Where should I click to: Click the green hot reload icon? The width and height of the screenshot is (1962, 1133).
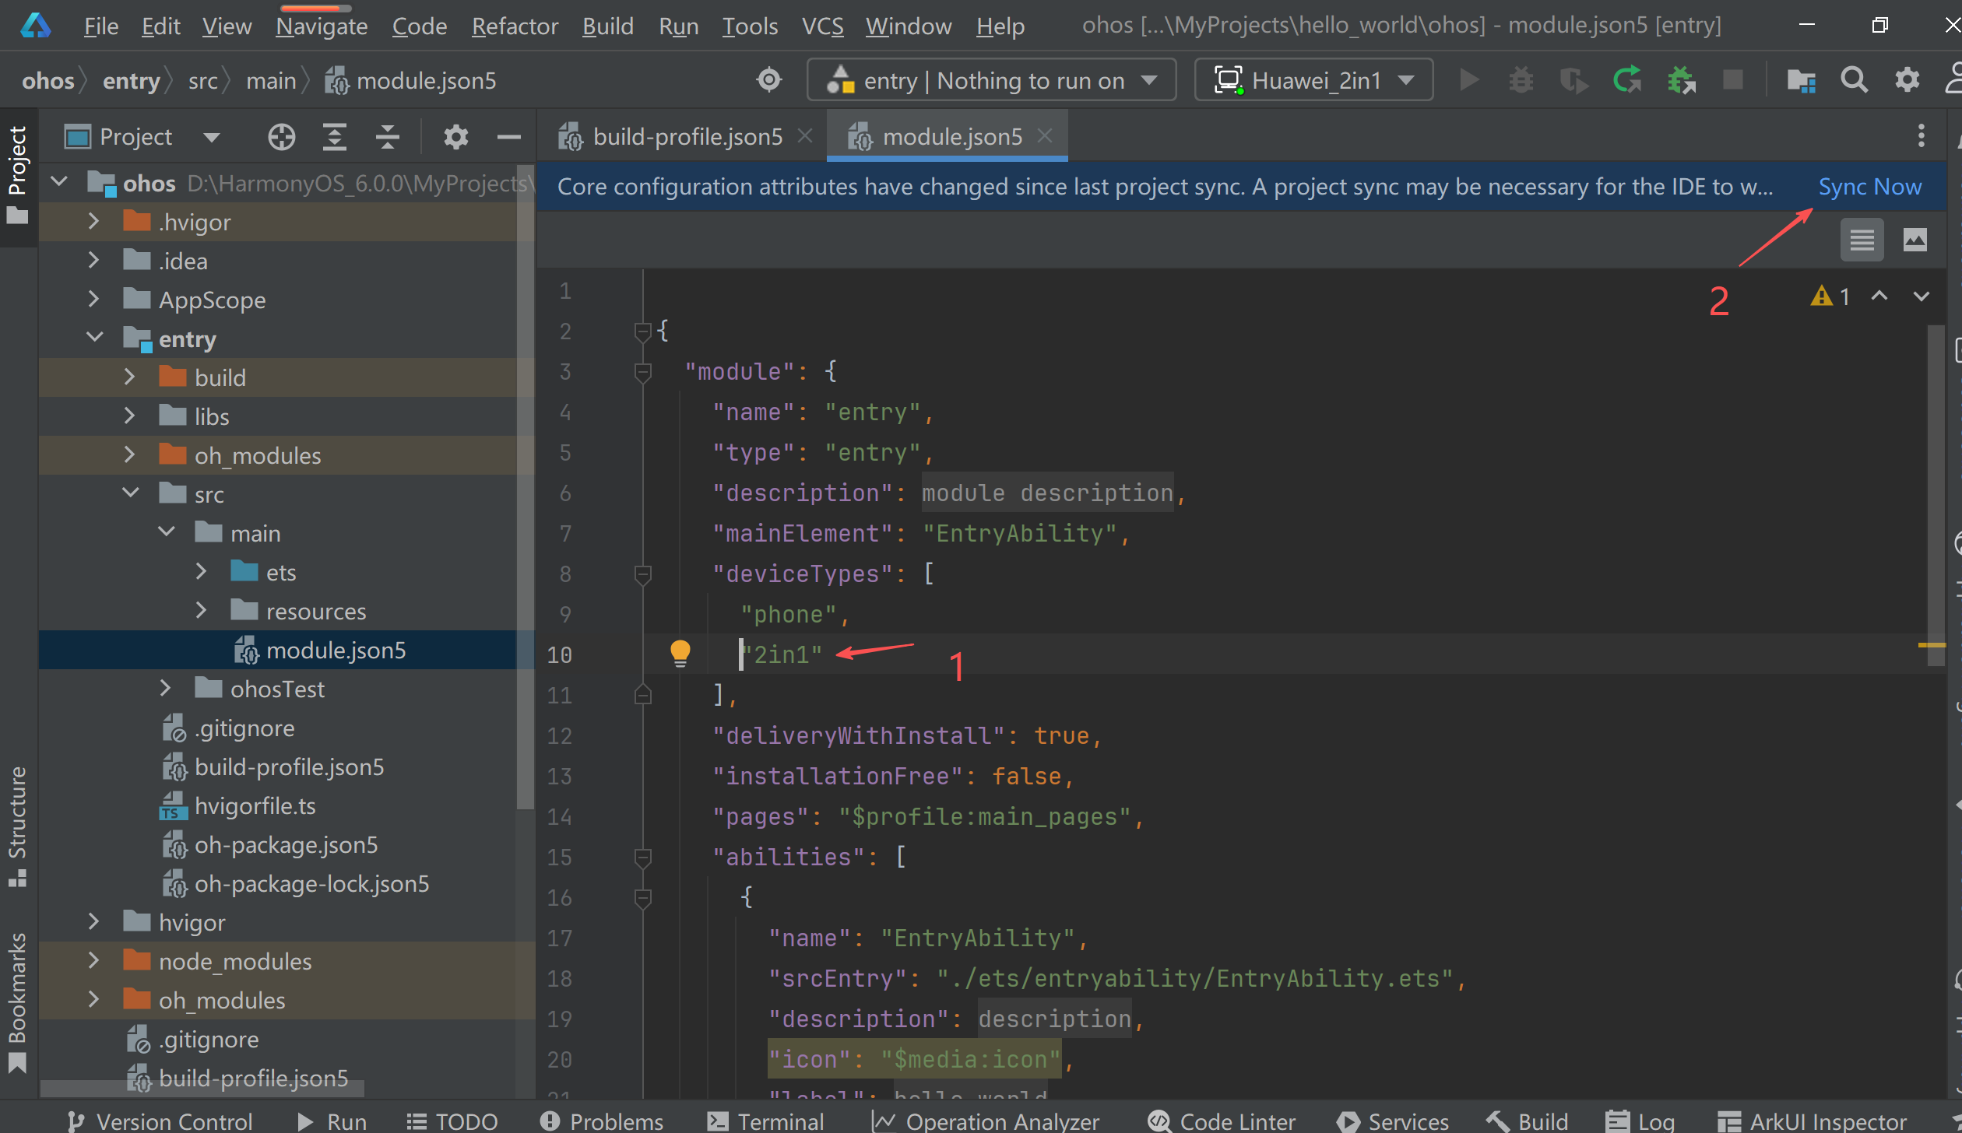click(1627, 80)
